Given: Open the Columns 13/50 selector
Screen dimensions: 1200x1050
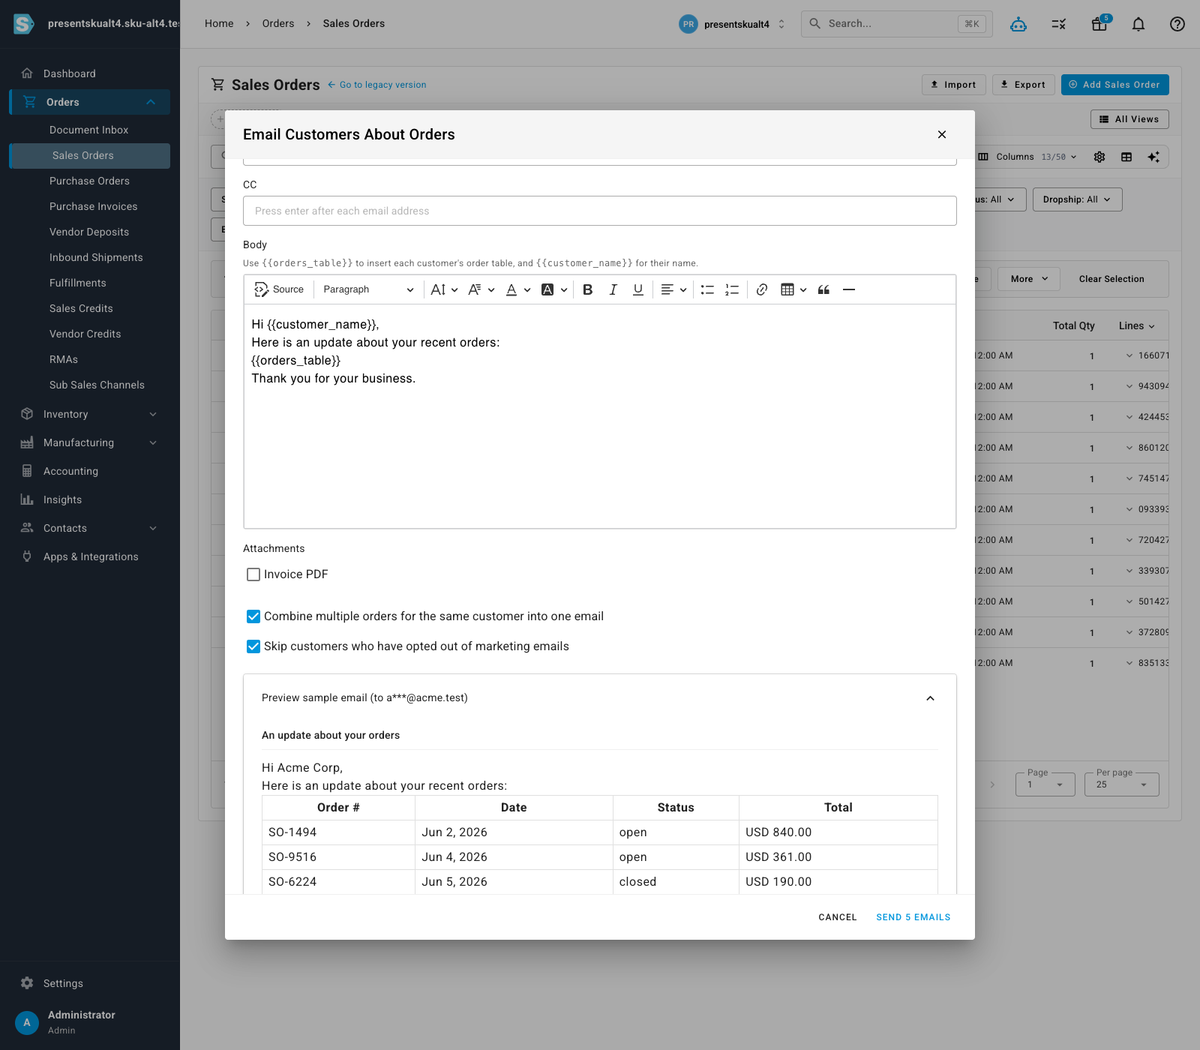Looking at the screenshot, I should coord(1028,157).
